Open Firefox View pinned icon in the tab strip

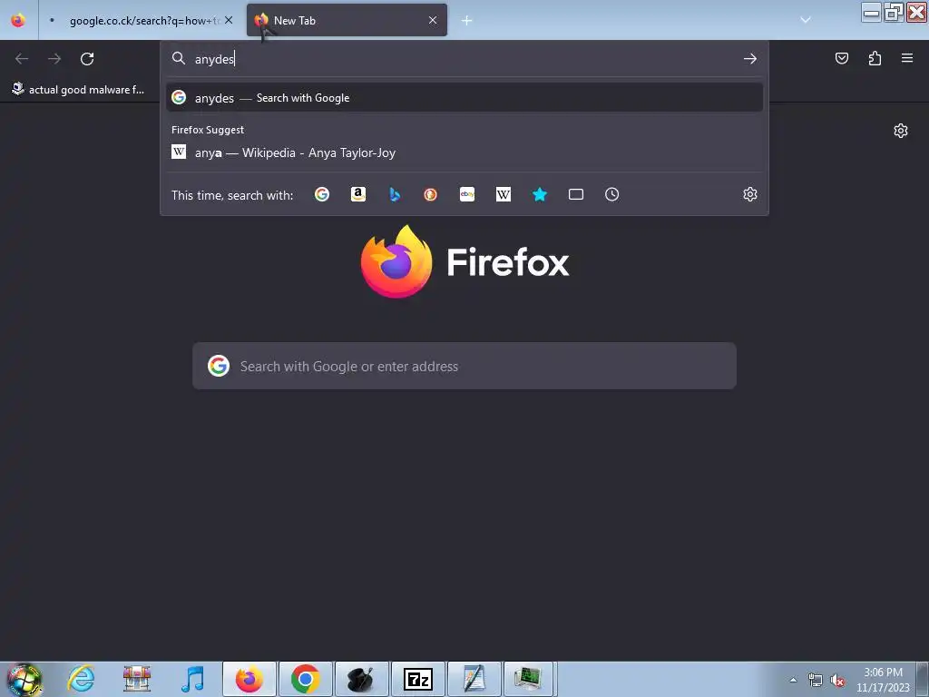click(18, 20)
